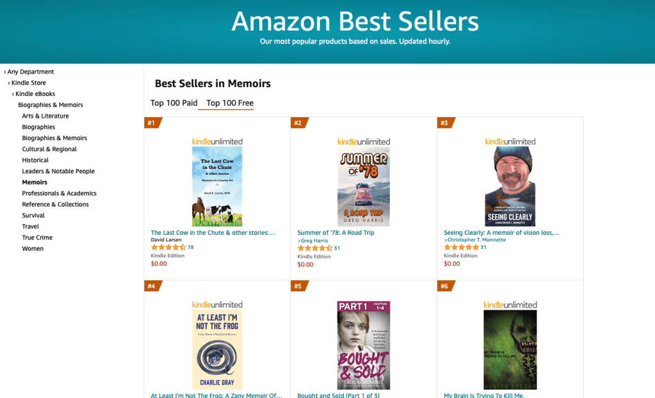Open the star rating for Summer of '78
This screenshot has width=655, height=398.
pyautogui.click(x=314, y=248)
